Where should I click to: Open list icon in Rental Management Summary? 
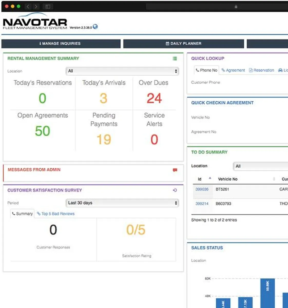(x=175, y=59)
